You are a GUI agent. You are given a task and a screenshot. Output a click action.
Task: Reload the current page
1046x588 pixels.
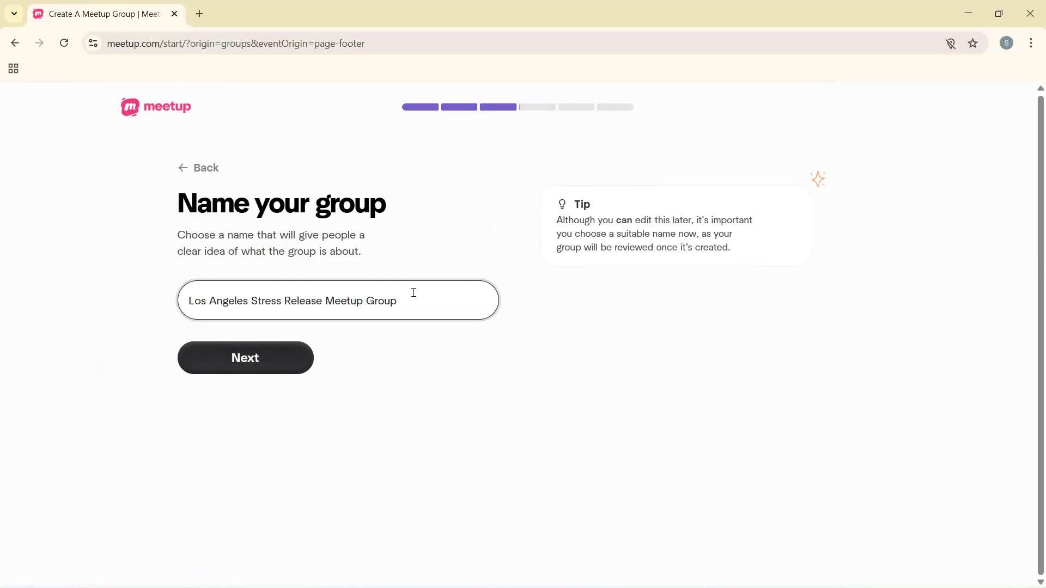(x=64, y=43)
